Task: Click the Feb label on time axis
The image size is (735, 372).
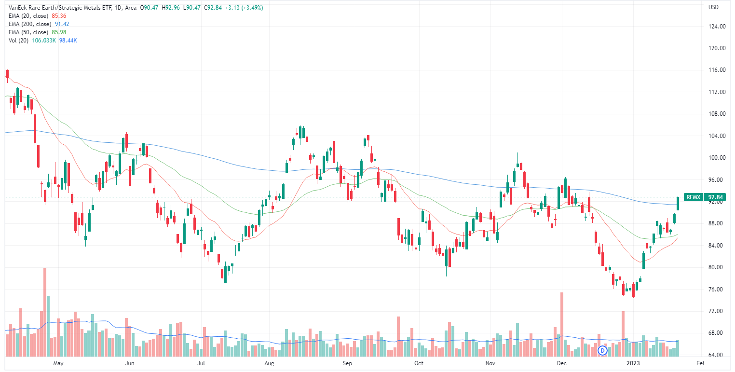Action: tap(700, 362)
